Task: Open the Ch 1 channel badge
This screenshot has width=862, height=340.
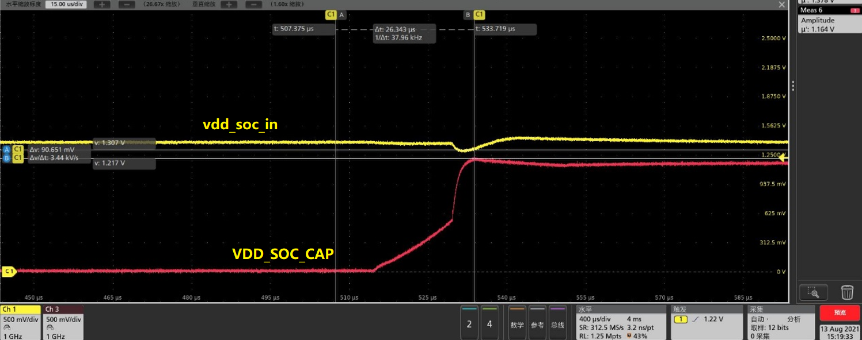Action: click(21, 322)
